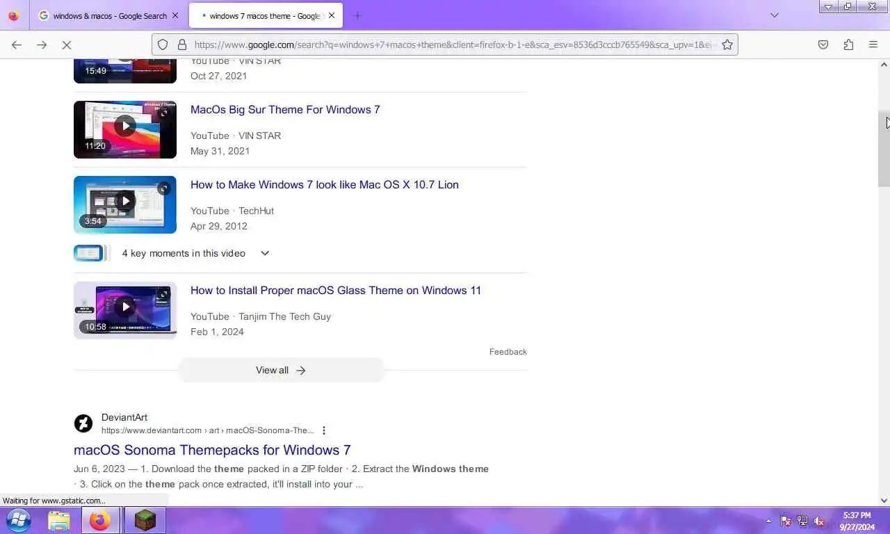Click 'Feb 1, 2024' video date
Viewport: 890px width, 534px height.
point(217,332)
